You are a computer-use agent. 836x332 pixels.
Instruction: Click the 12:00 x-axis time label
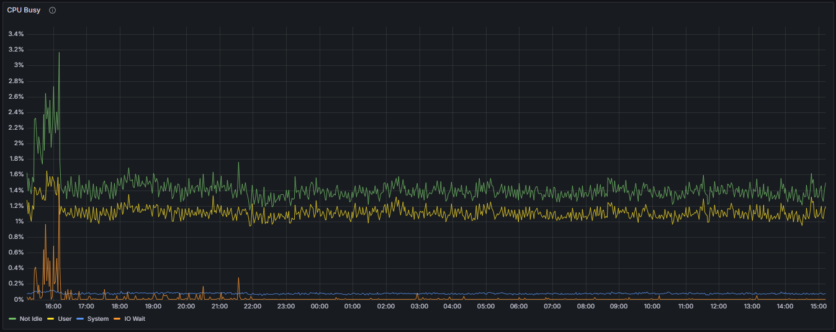click(x=718, y=307)
